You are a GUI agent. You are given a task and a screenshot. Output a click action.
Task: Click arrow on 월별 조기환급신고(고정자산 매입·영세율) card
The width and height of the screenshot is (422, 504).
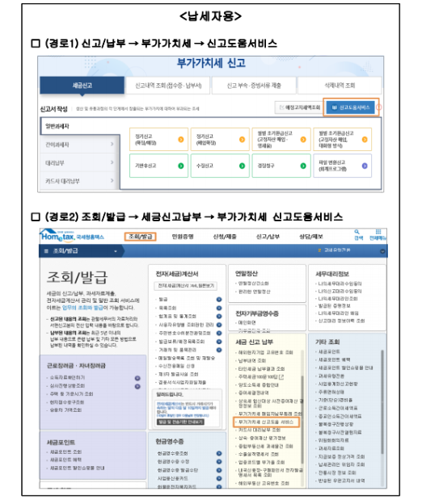303,139
